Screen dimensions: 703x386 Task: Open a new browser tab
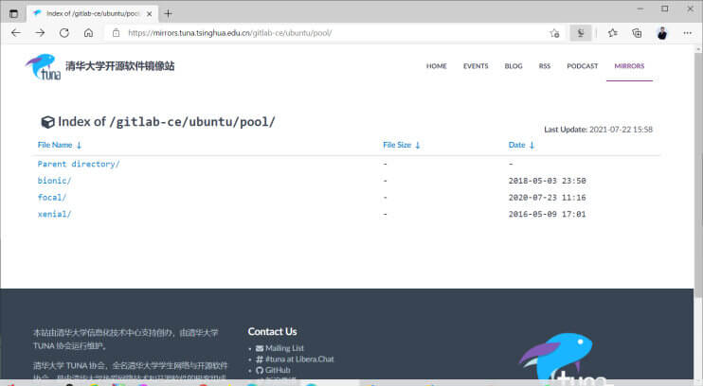click(x=168, y=14)
